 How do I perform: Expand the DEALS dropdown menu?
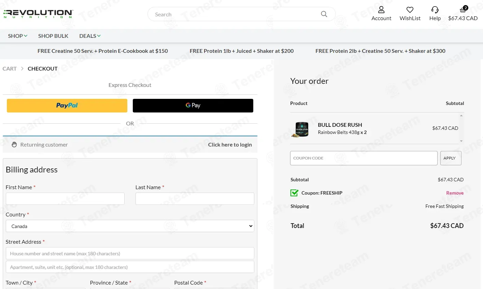[90, 36]
